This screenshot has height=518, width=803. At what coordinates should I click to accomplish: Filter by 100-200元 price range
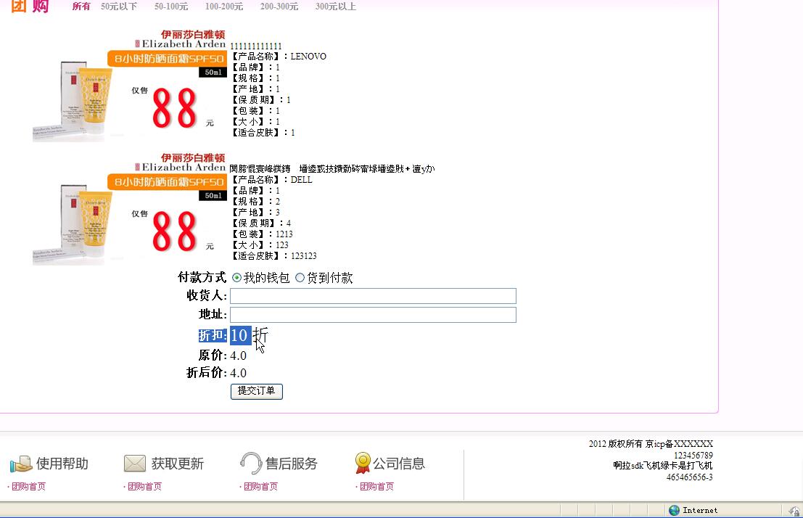pyautogui.click(x=224, y=7)
